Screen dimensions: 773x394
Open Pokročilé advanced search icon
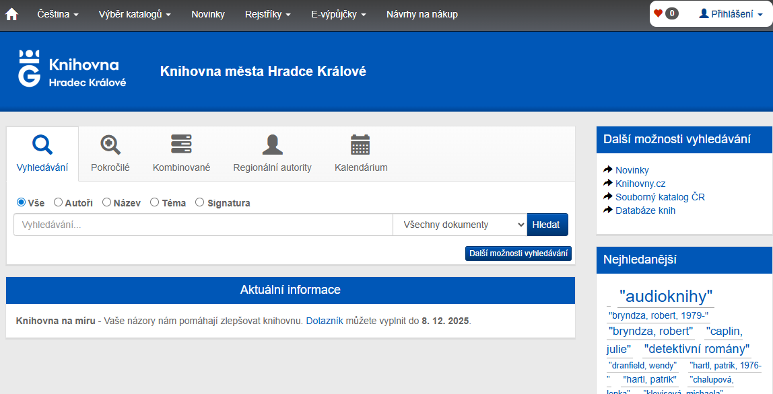(x=110, y=145)
